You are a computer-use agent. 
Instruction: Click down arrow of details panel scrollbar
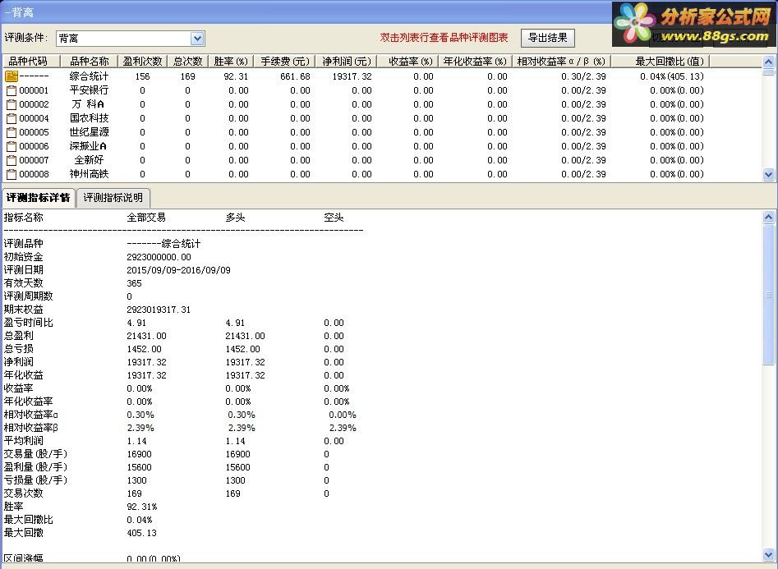click(x=768, y=554)
